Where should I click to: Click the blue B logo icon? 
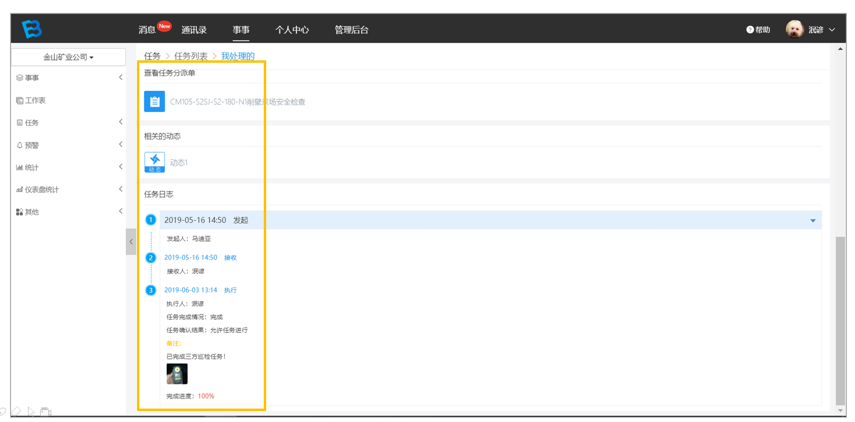(32, 29)
